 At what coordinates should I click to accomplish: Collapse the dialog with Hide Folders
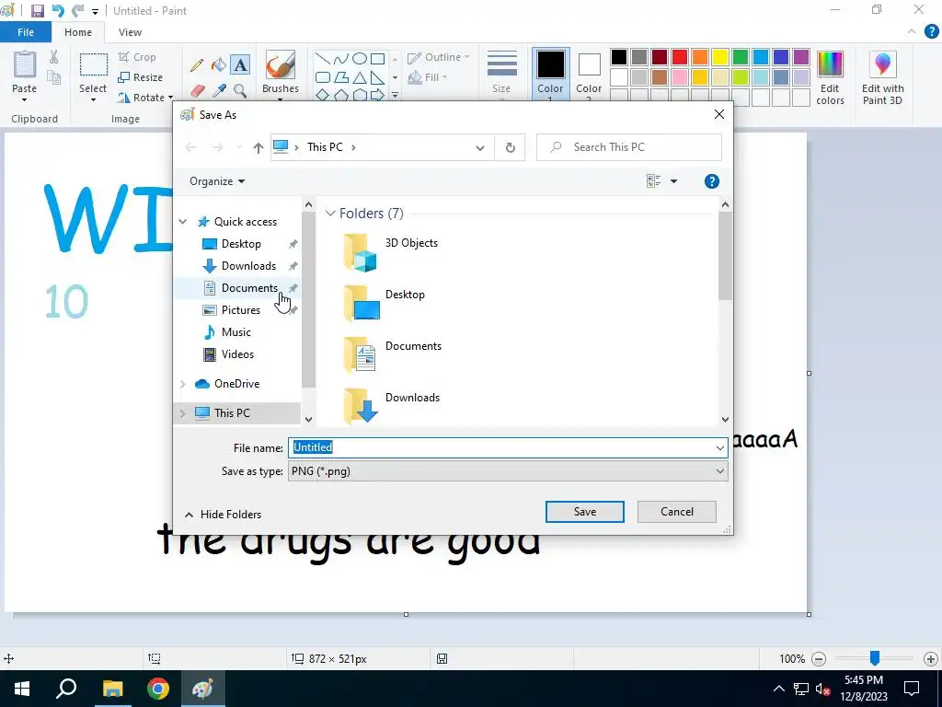click(223, 515)
